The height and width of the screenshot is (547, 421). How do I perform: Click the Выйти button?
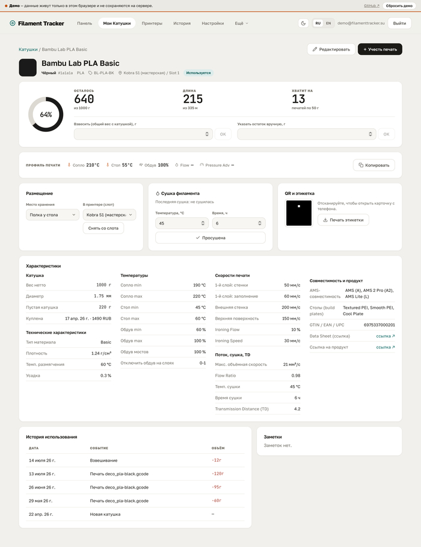click(399, 23)
